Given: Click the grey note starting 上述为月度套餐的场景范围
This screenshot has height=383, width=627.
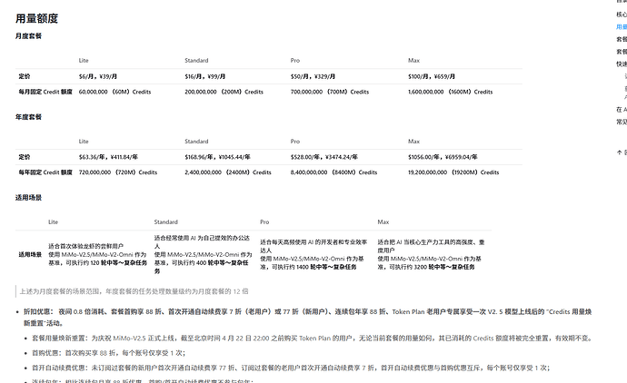Looking at the screenshot, I should point(134,291).
